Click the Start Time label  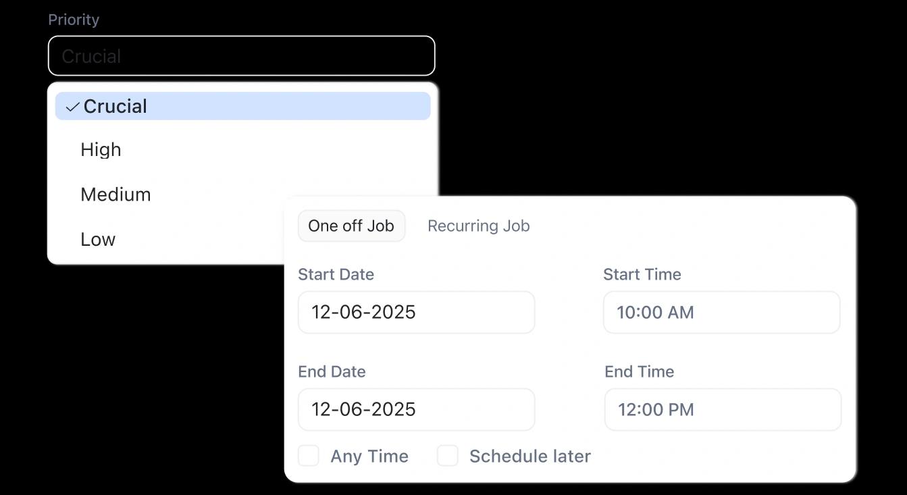click(x=642, y=274)
